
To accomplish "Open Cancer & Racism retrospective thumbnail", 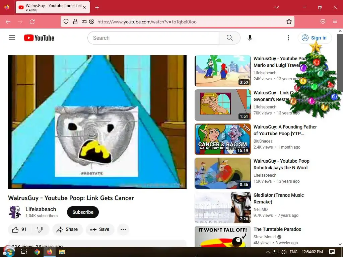I will (x=223, y=139).
